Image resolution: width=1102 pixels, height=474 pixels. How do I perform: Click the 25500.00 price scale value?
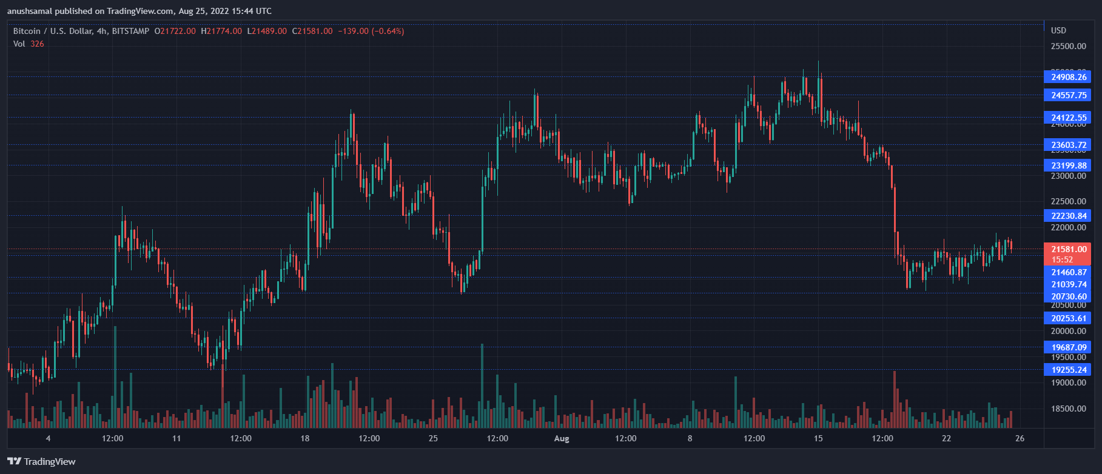(1068, 46)
